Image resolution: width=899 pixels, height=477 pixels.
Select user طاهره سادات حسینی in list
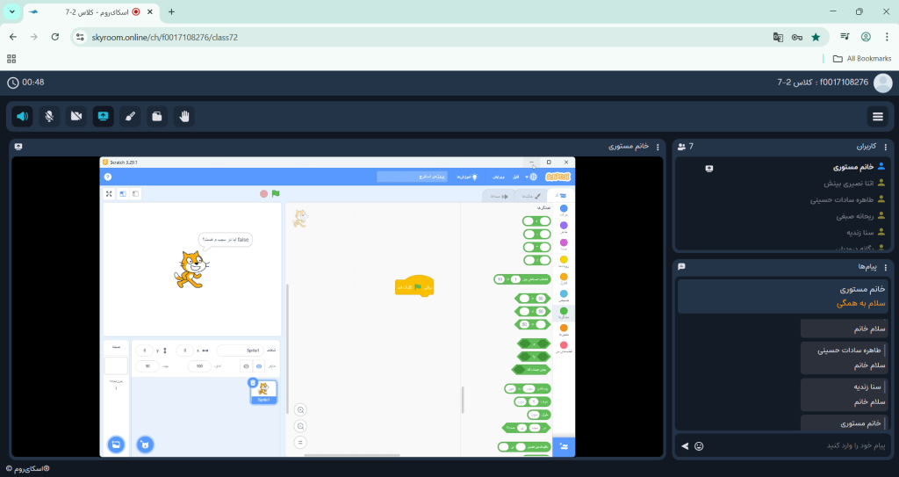[840, 199]
